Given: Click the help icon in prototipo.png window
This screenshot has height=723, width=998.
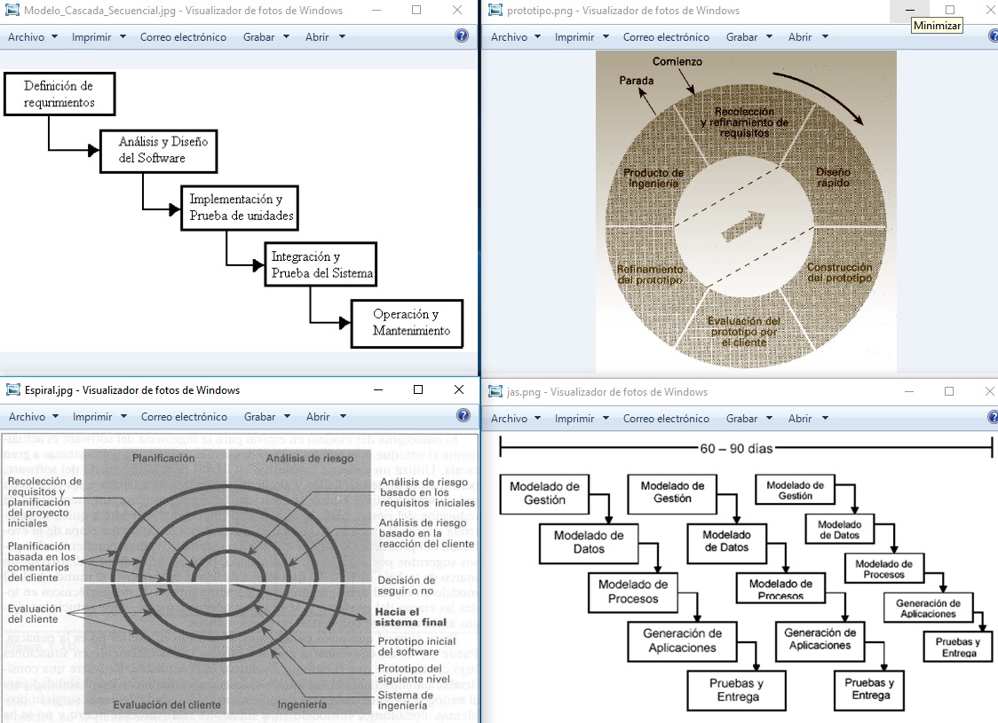Looking at the screenshot, I should coord(994,36).
